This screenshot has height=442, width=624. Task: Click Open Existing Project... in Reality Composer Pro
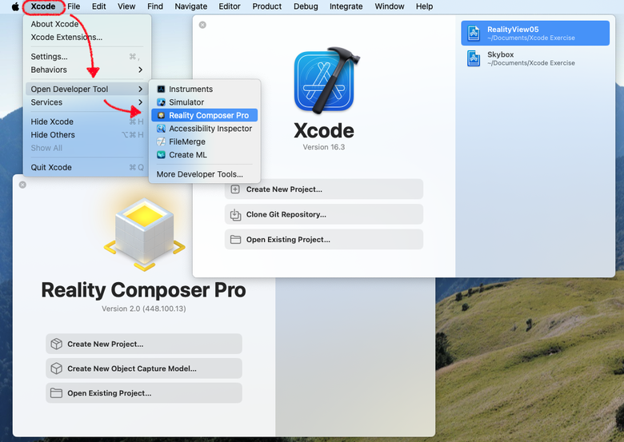pyautogui.click(x=144, y=393)
